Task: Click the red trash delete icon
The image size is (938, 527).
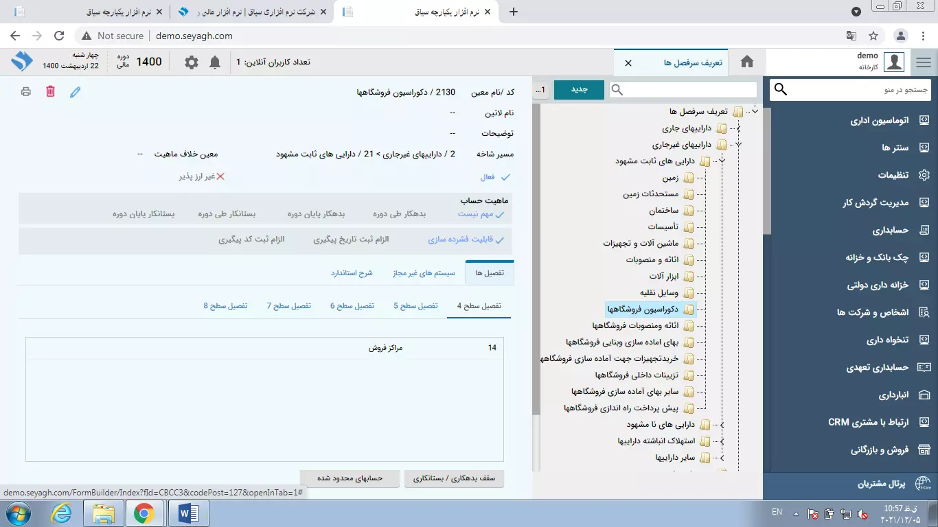Action: coord(50,91)
